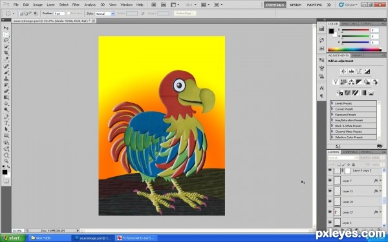Add a Brightness/Contrast adjustment

[x=343, y=72]
